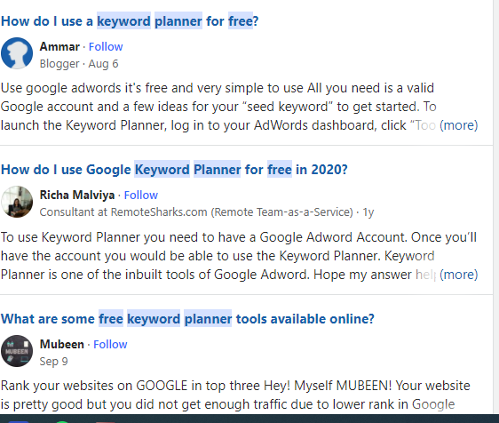Visit Ammar's profile via name
This screenshot has width=499, height=423.
59,47
